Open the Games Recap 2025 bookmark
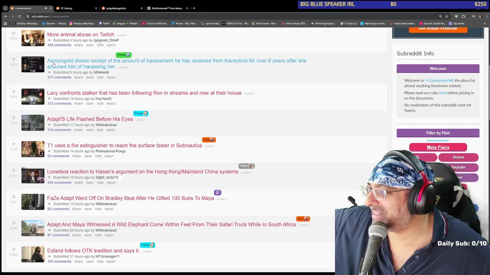Screen dimensions: 490x275 (x=294, y=23)
